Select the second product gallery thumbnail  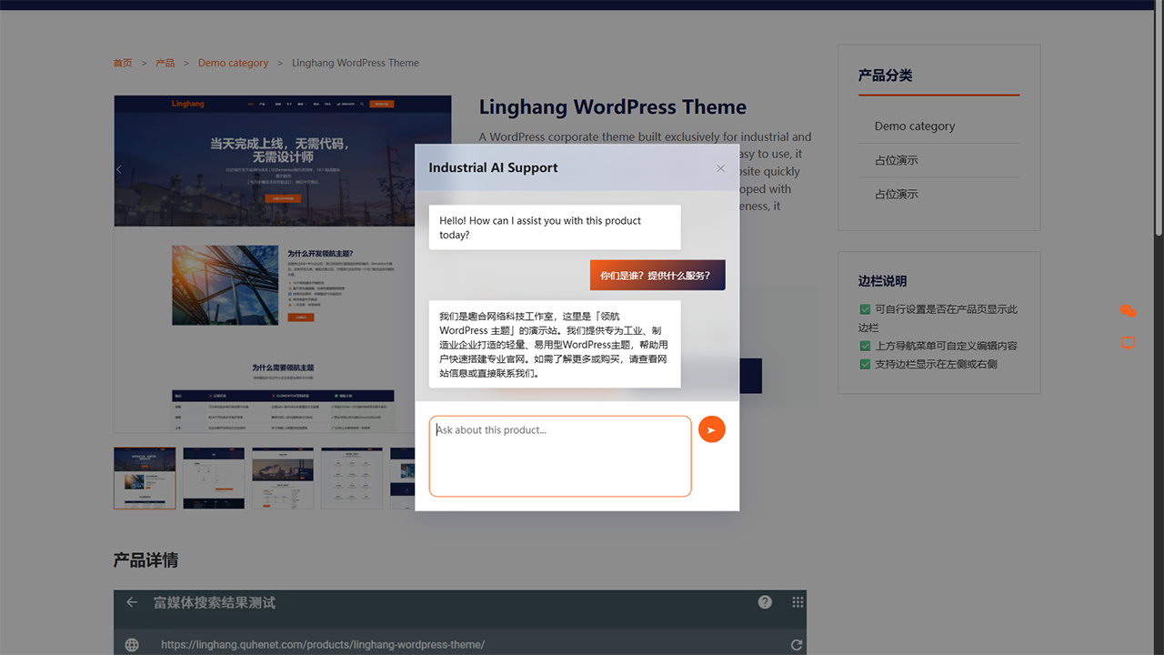coord(214,478)
